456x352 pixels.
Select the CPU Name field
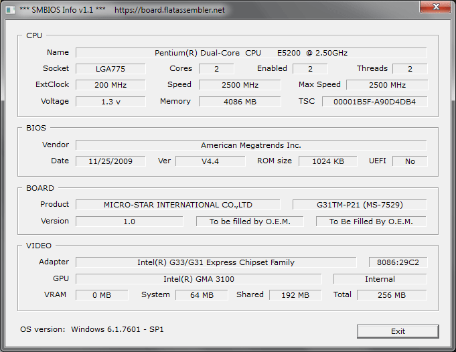click(251, 53)
